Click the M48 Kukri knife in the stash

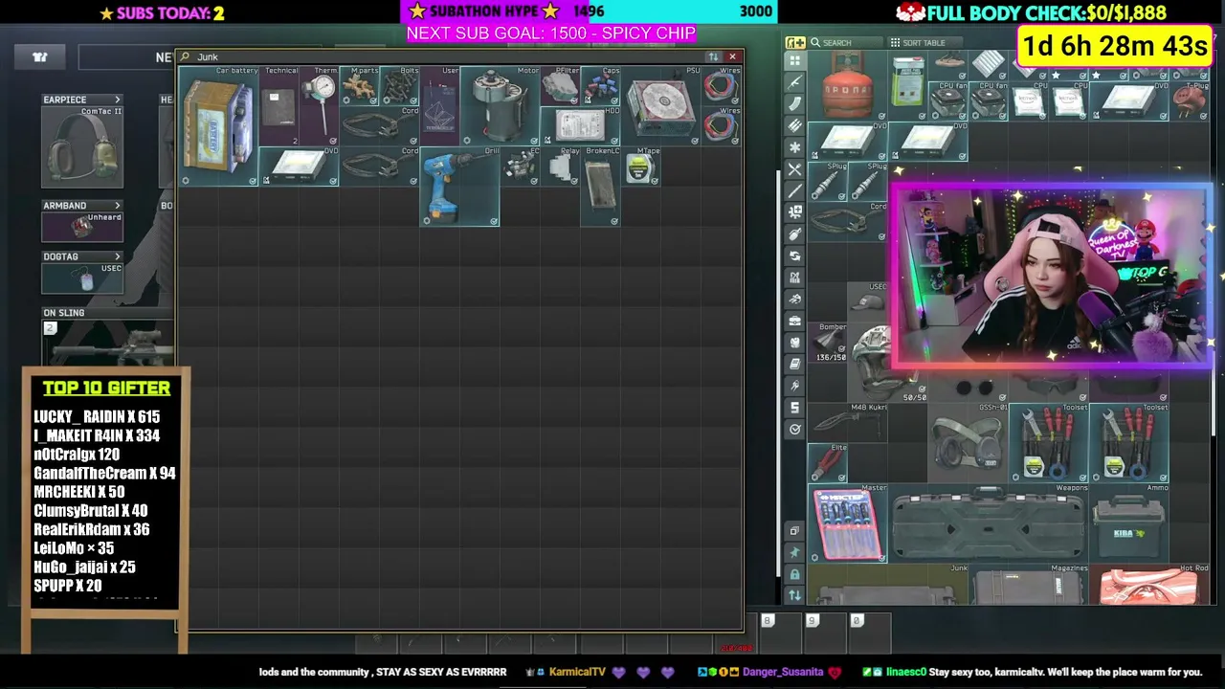click(847, 422)
